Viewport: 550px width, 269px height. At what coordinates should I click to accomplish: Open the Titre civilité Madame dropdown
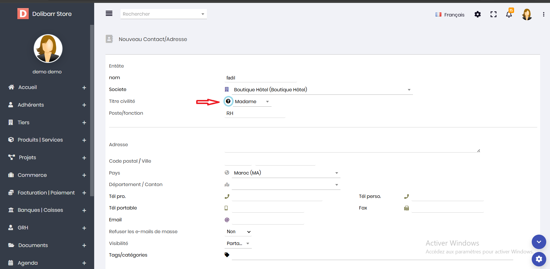252,102
